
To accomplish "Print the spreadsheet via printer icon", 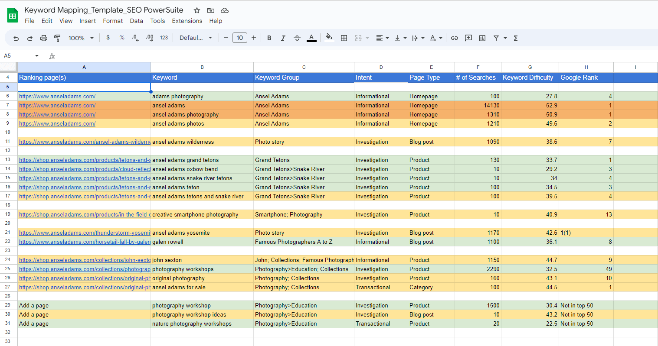I will (x=44, y=38).
